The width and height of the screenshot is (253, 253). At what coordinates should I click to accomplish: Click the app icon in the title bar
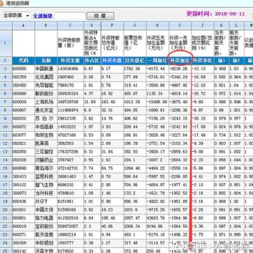coord(2,3)
